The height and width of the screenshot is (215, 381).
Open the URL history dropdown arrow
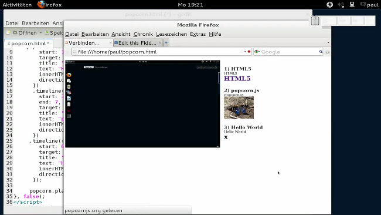[x=245, y=52]
